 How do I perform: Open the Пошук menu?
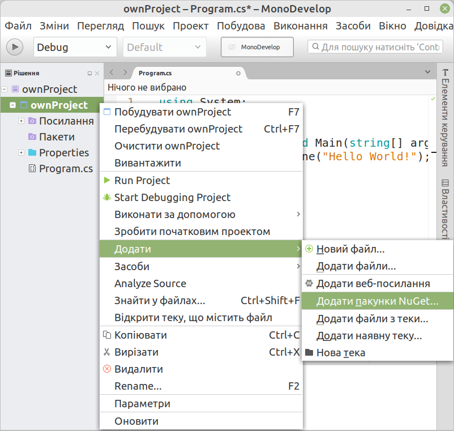[148, 26]
